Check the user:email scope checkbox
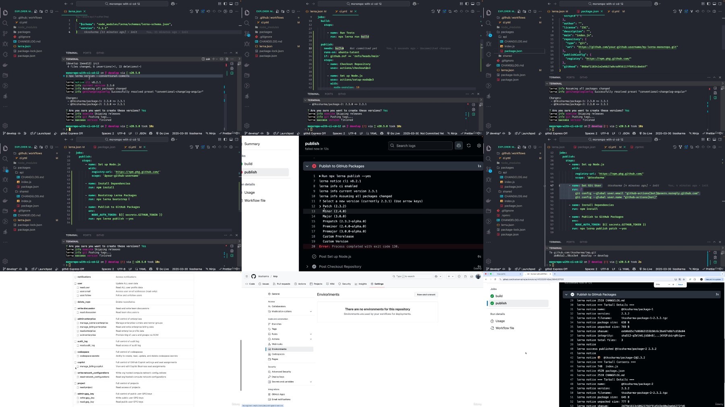The height and width of the screenshot is (407, 725). coord(78,291)
